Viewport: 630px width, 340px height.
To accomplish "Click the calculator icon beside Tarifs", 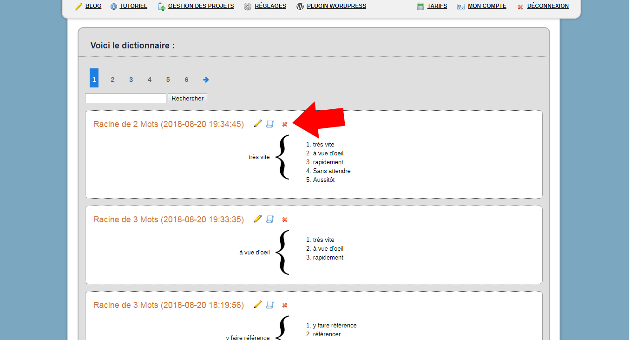I will pyautogui.click(x=420, y=7).
